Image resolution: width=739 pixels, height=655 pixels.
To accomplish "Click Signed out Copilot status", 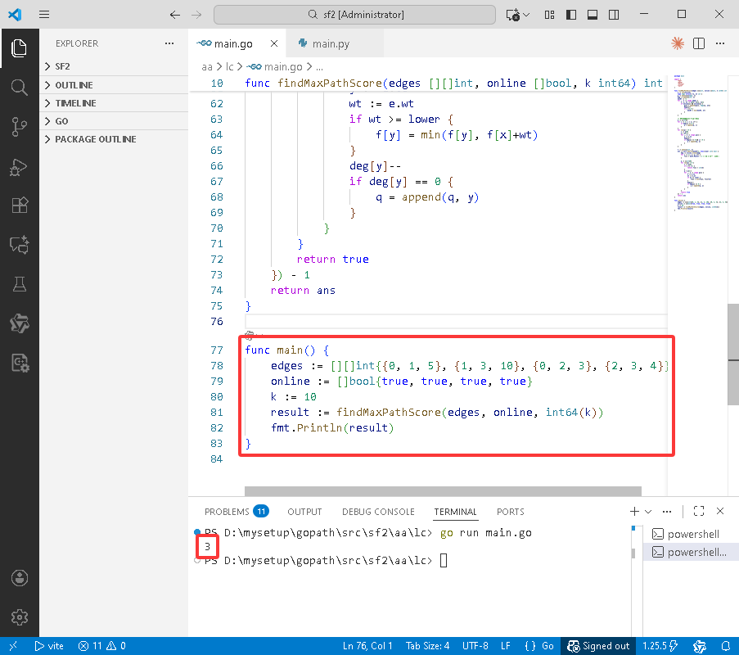I will 598,645.
